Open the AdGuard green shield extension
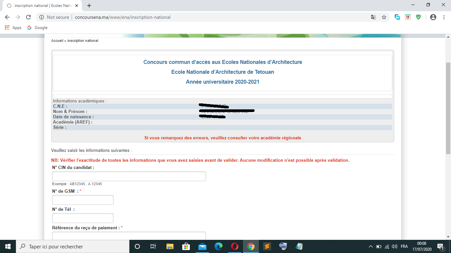 click(418, 17)
